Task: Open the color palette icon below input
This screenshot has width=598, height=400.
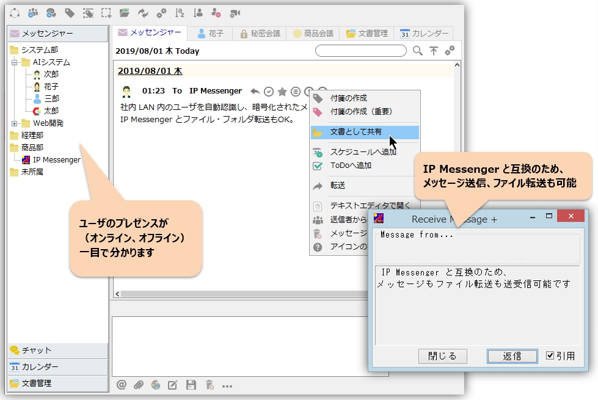Action: pos(156,385)
